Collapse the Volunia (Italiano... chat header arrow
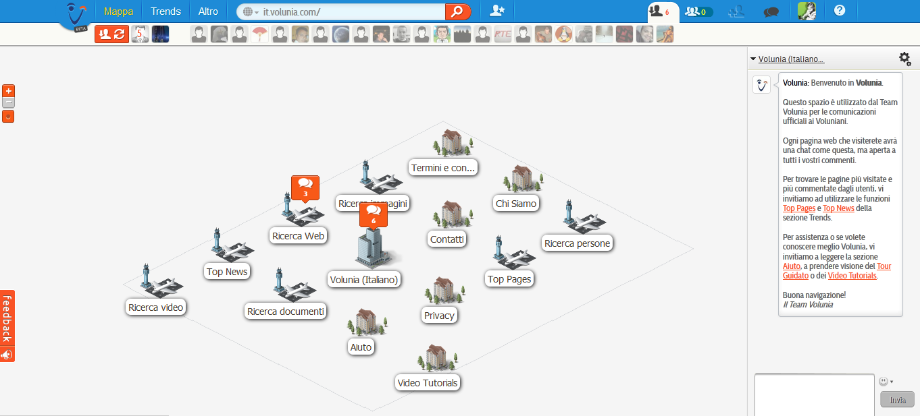Image resolution: width=920 pixels, height=416 pixels. [753, 59]
